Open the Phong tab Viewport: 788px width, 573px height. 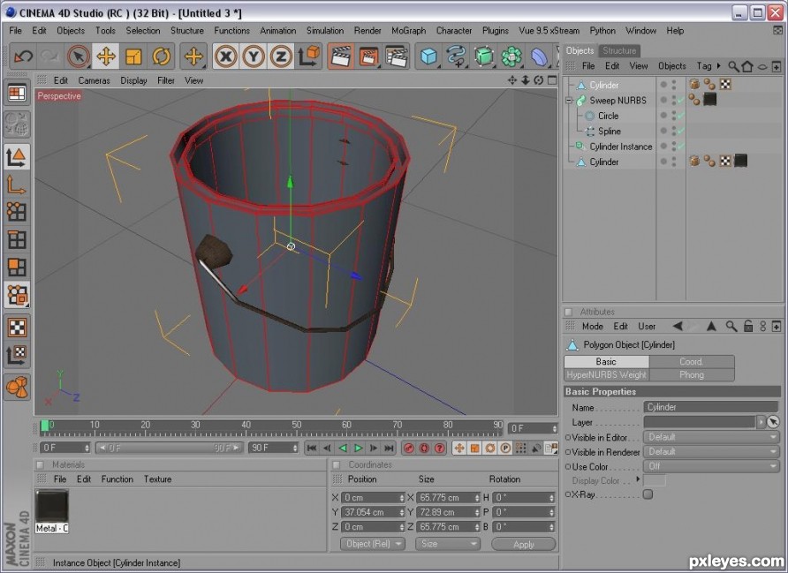[x=692, y=374]
